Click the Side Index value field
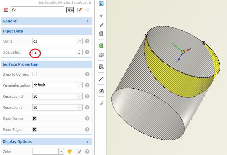 tap(54, 52)
